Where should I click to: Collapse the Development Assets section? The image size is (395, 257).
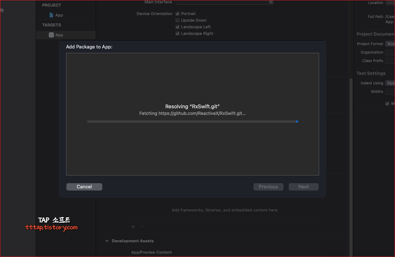107,241
